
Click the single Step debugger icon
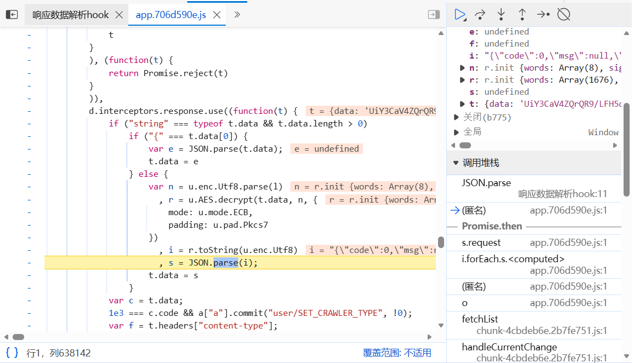pos(543,15)
